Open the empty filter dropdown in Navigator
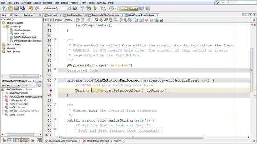 tap(29, 85)
